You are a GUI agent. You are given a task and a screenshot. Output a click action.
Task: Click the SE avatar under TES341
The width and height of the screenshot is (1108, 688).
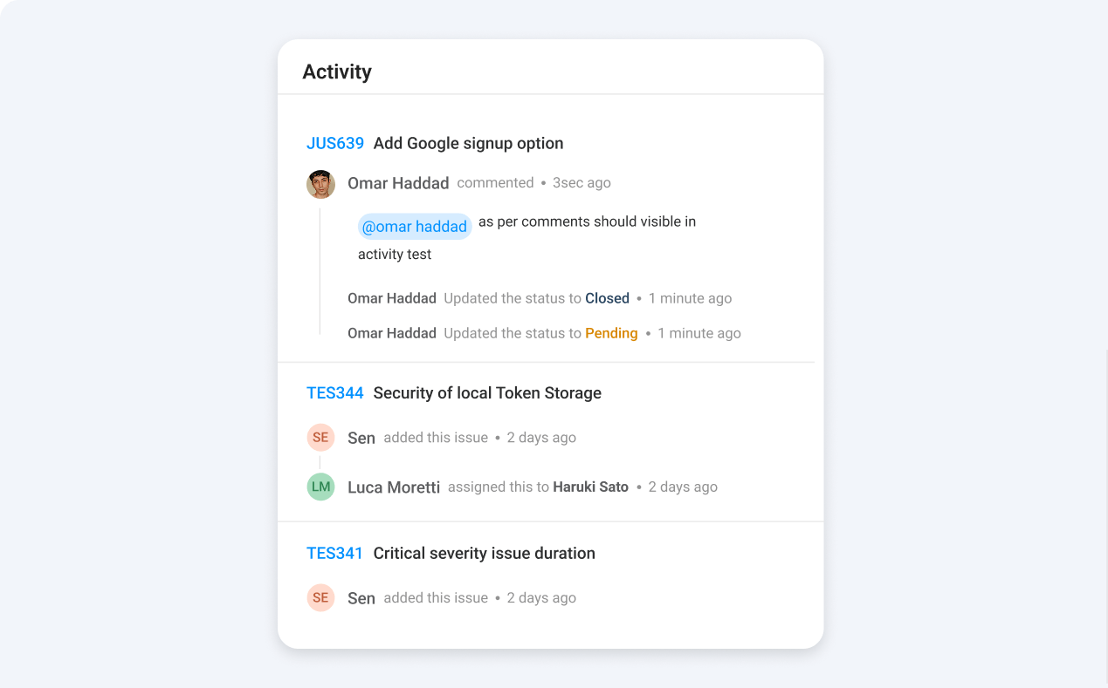click(320, 598)
